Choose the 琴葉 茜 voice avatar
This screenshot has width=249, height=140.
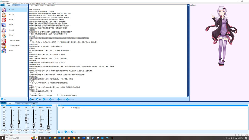[x=4, y=20]
